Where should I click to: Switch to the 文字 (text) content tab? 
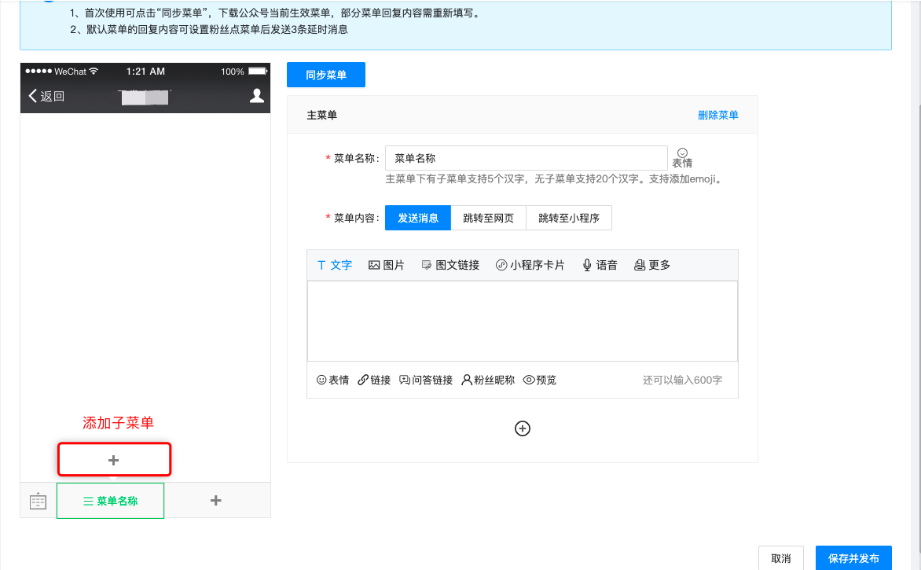pyautogui.click(x=334, y=265)
